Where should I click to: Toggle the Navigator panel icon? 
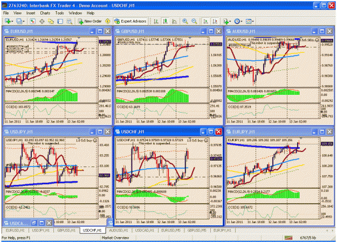[x=51, y=21]
